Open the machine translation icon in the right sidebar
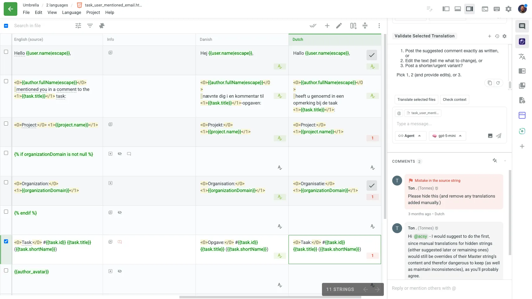 pyautogui.click(x=522, y=57)
